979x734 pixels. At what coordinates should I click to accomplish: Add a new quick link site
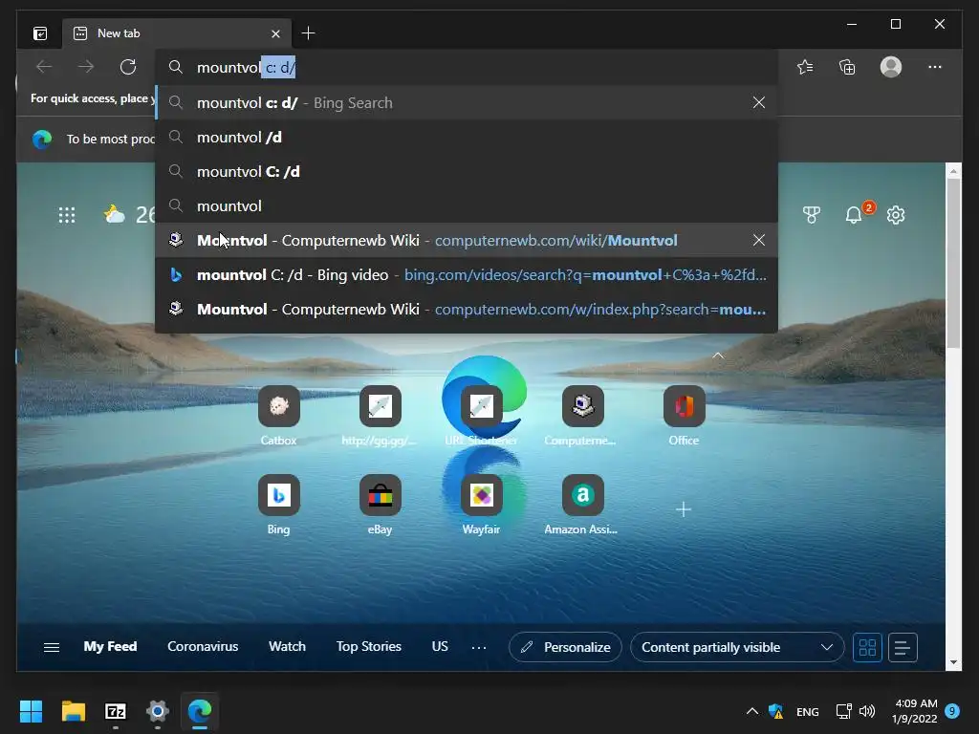tap(684, 509)
